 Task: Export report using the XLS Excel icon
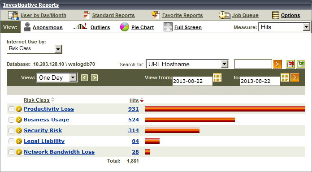pos(301,64)
